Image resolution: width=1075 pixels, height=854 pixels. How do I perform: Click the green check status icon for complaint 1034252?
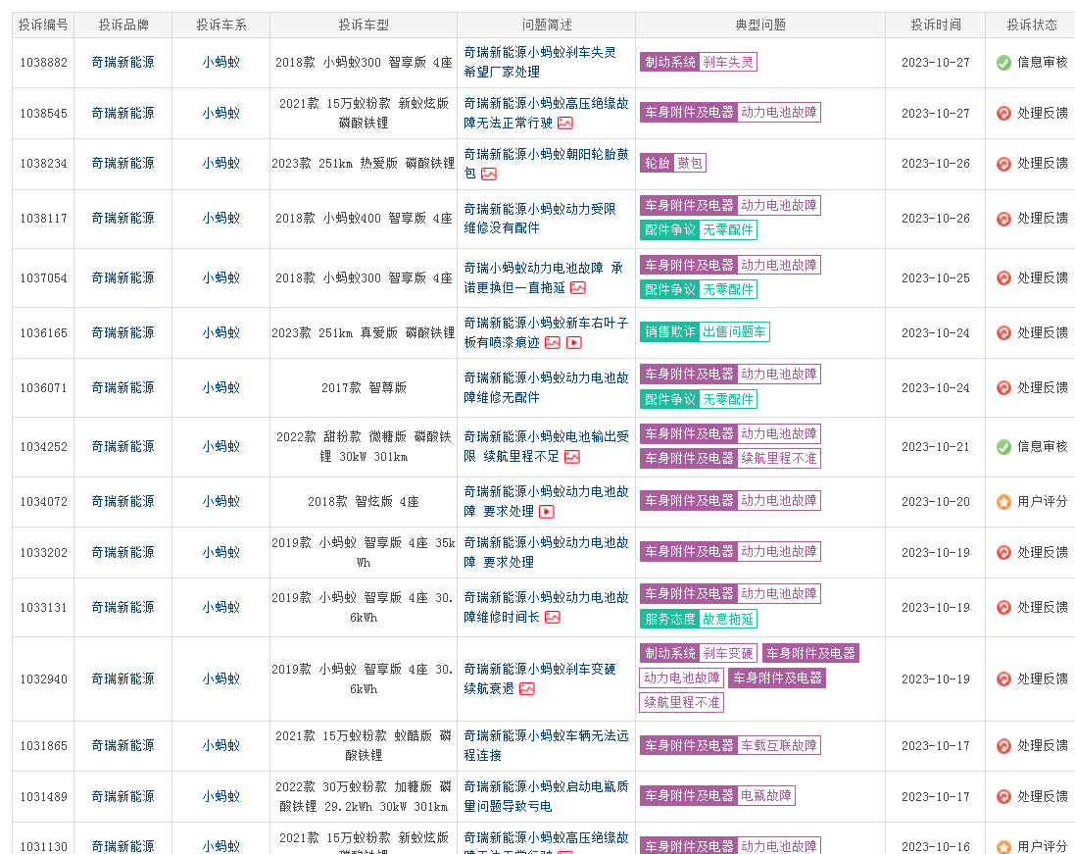tap(1003, 447)
